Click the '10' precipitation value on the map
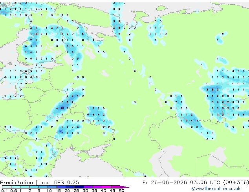This screenshot has height=192, width=249. (62, 109)
